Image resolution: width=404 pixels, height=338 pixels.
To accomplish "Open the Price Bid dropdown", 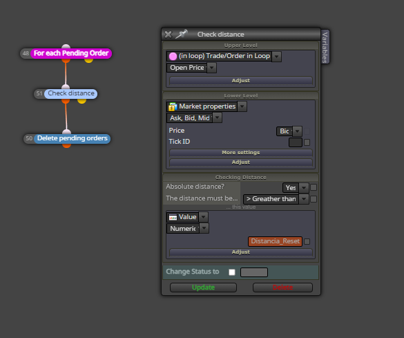I will (x=298, y=131).
